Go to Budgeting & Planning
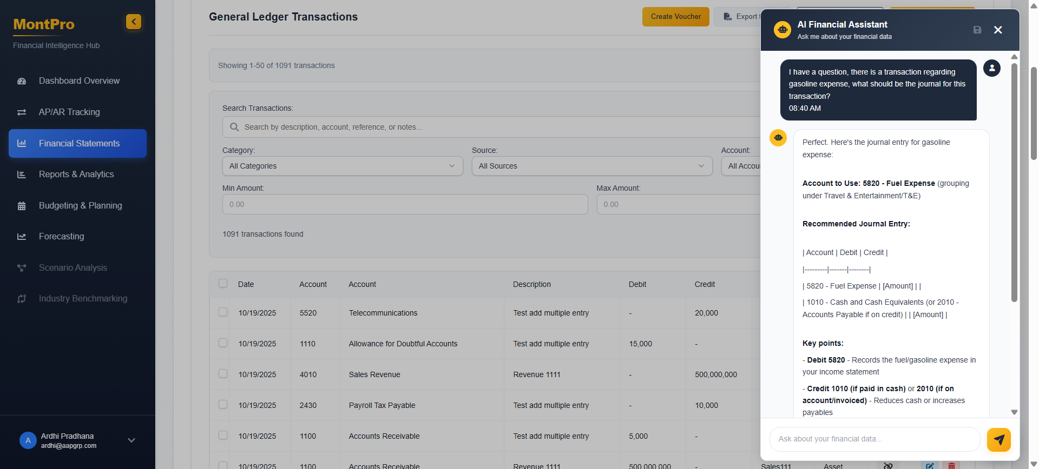This screenshot has height=469, width=1039. point(77,206)
